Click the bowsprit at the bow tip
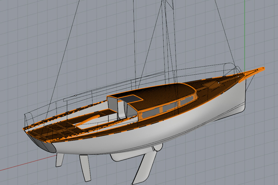 tap(255, 71)
